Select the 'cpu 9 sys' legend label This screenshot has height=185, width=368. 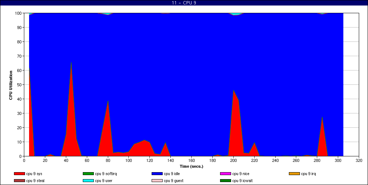(34, 174)
